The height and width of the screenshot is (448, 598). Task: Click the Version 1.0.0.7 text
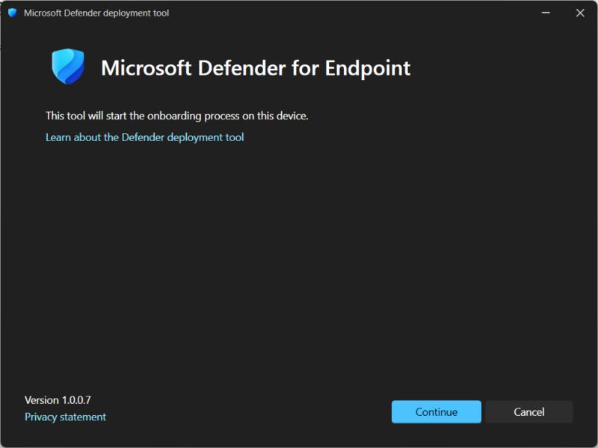pos(58,400)
